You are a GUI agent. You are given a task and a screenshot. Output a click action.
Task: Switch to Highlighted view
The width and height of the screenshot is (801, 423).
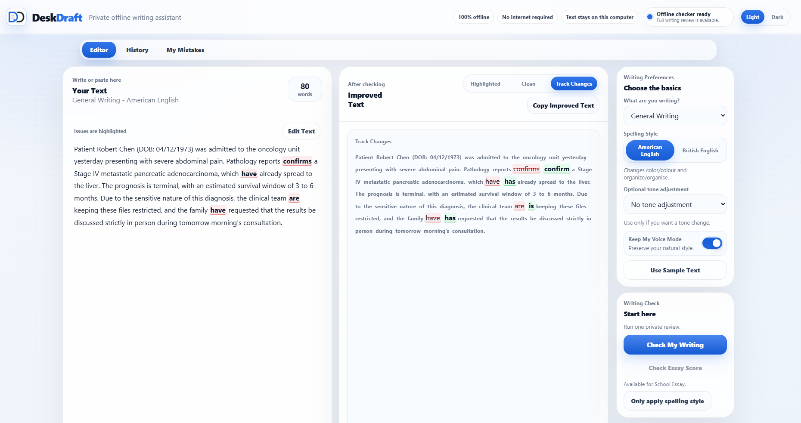click(485, 84)
